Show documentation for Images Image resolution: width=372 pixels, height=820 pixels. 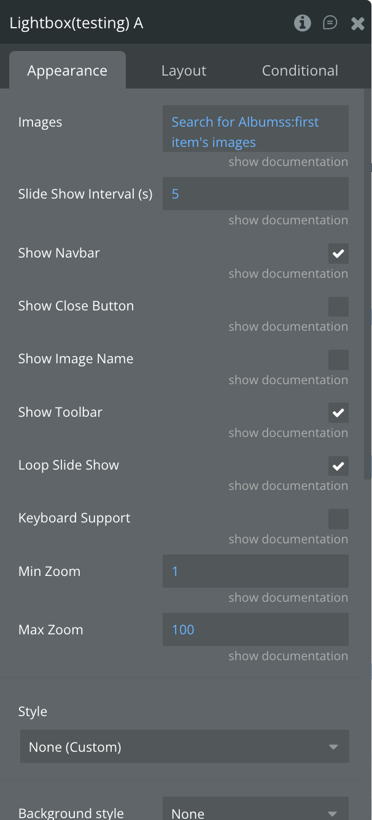(x=288, y=162)
